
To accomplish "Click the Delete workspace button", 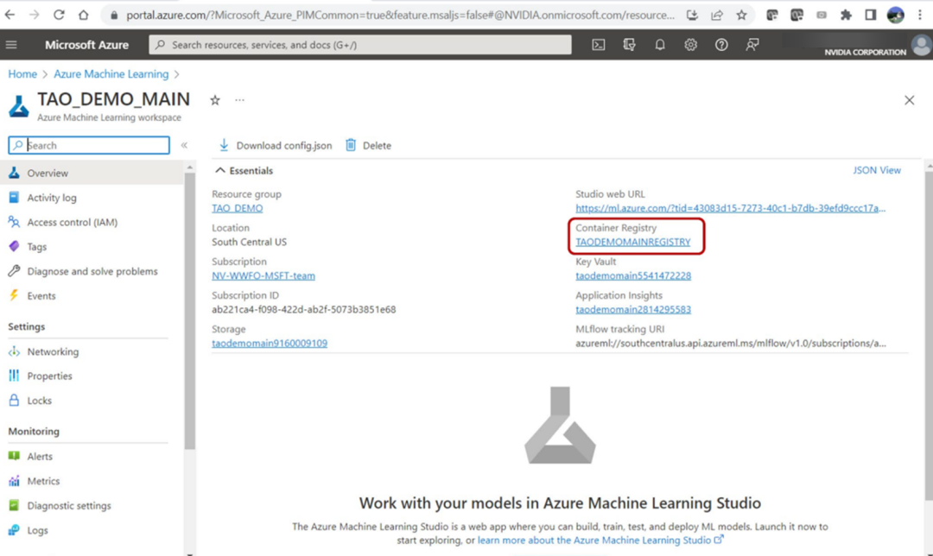I will (368, 145).
